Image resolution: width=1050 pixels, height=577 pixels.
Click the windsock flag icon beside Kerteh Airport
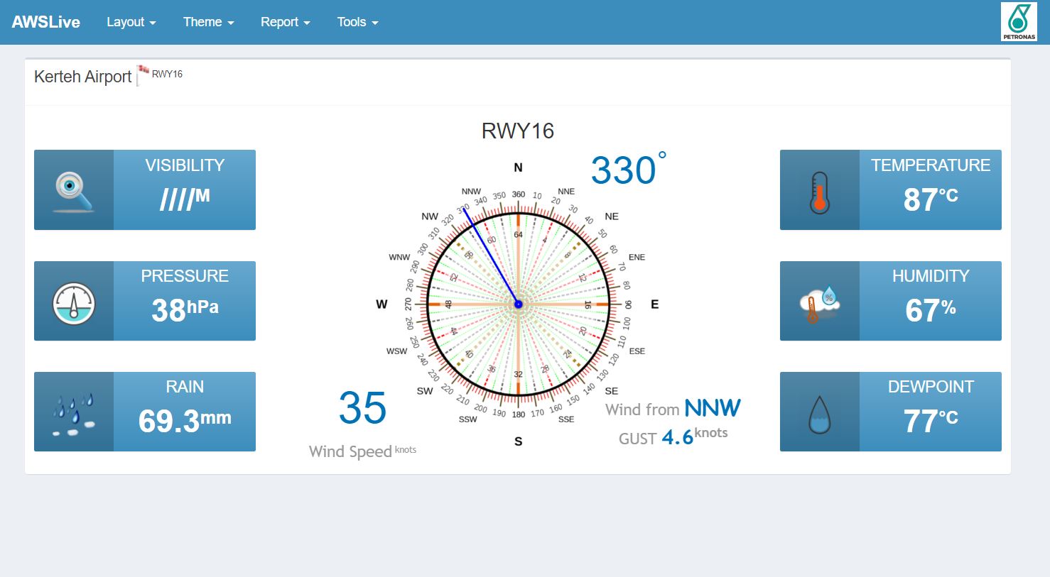coord(143,74)
